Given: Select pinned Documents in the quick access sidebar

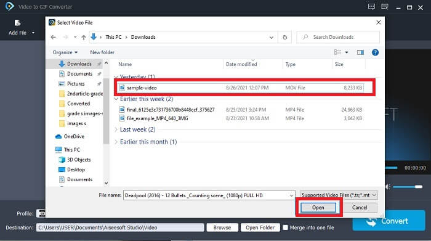Looking at the screenshot, I should (79, 74).
